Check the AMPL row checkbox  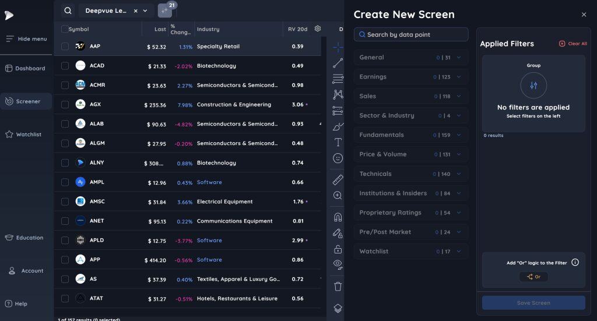click(65, 182)
